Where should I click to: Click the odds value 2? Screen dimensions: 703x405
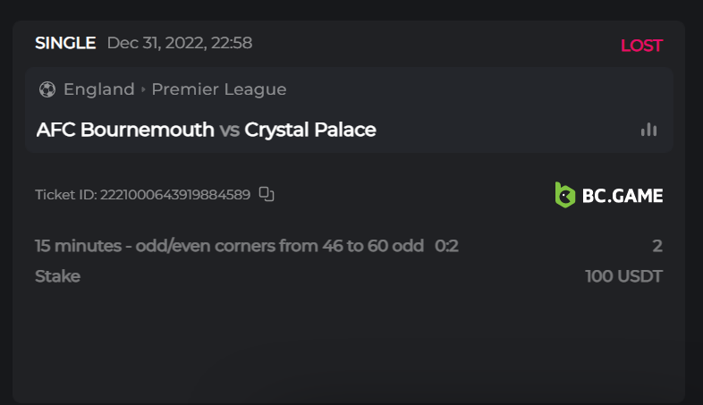[x=657, y=246]
